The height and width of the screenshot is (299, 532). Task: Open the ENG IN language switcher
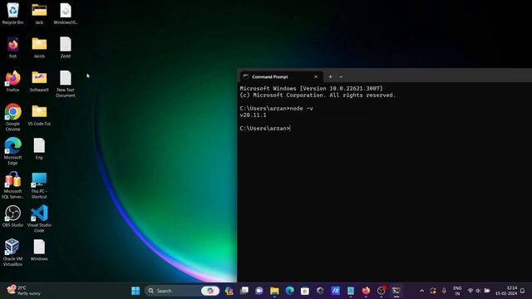tap(457, 291)
